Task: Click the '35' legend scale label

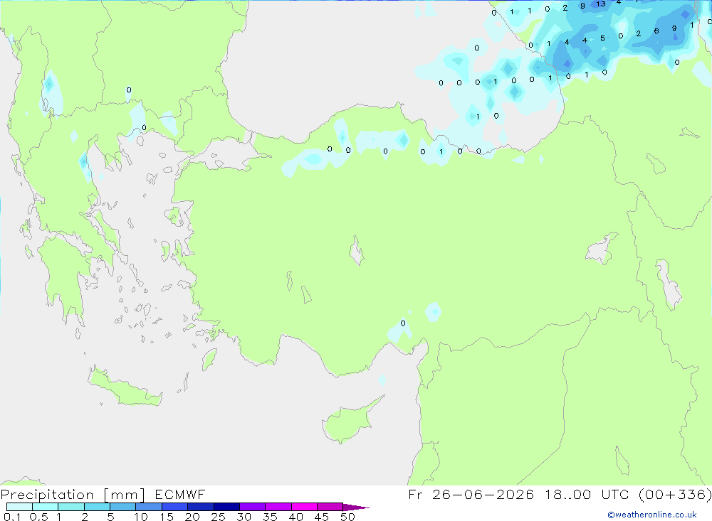Action: [x=270, y=517]
